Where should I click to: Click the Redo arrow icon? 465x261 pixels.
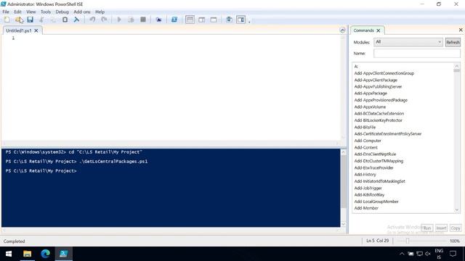pyautogui.click(x=104, y=20)
